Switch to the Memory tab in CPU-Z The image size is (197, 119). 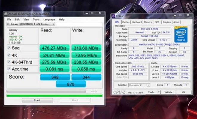pyautogui.click(x=148, y=22)
